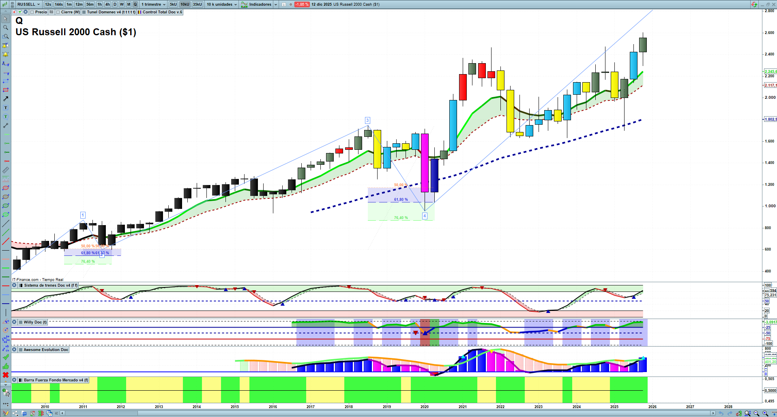This screenshot has height=417, width=777.
Task: Switch to the 4h timeframe
Action: (107, 4)
